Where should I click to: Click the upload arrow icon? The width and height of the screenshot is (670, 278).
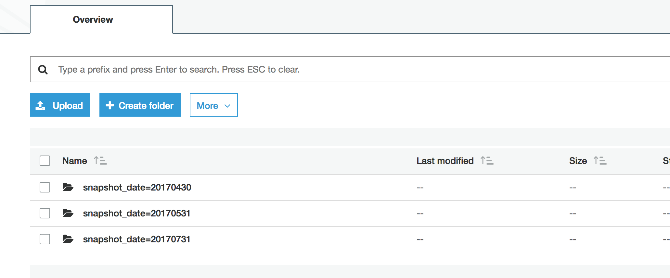click(x=40, y=106)
